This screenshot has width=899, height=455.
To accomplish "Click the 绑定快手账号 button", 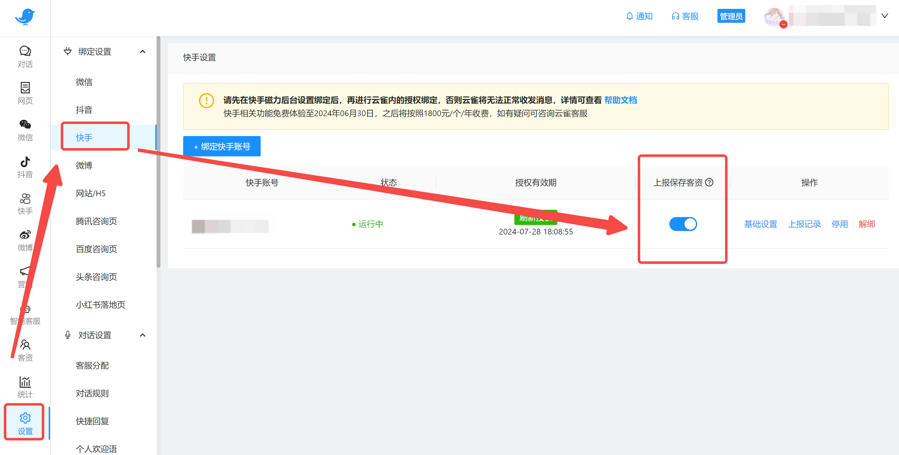I will [x=222, y=146].
